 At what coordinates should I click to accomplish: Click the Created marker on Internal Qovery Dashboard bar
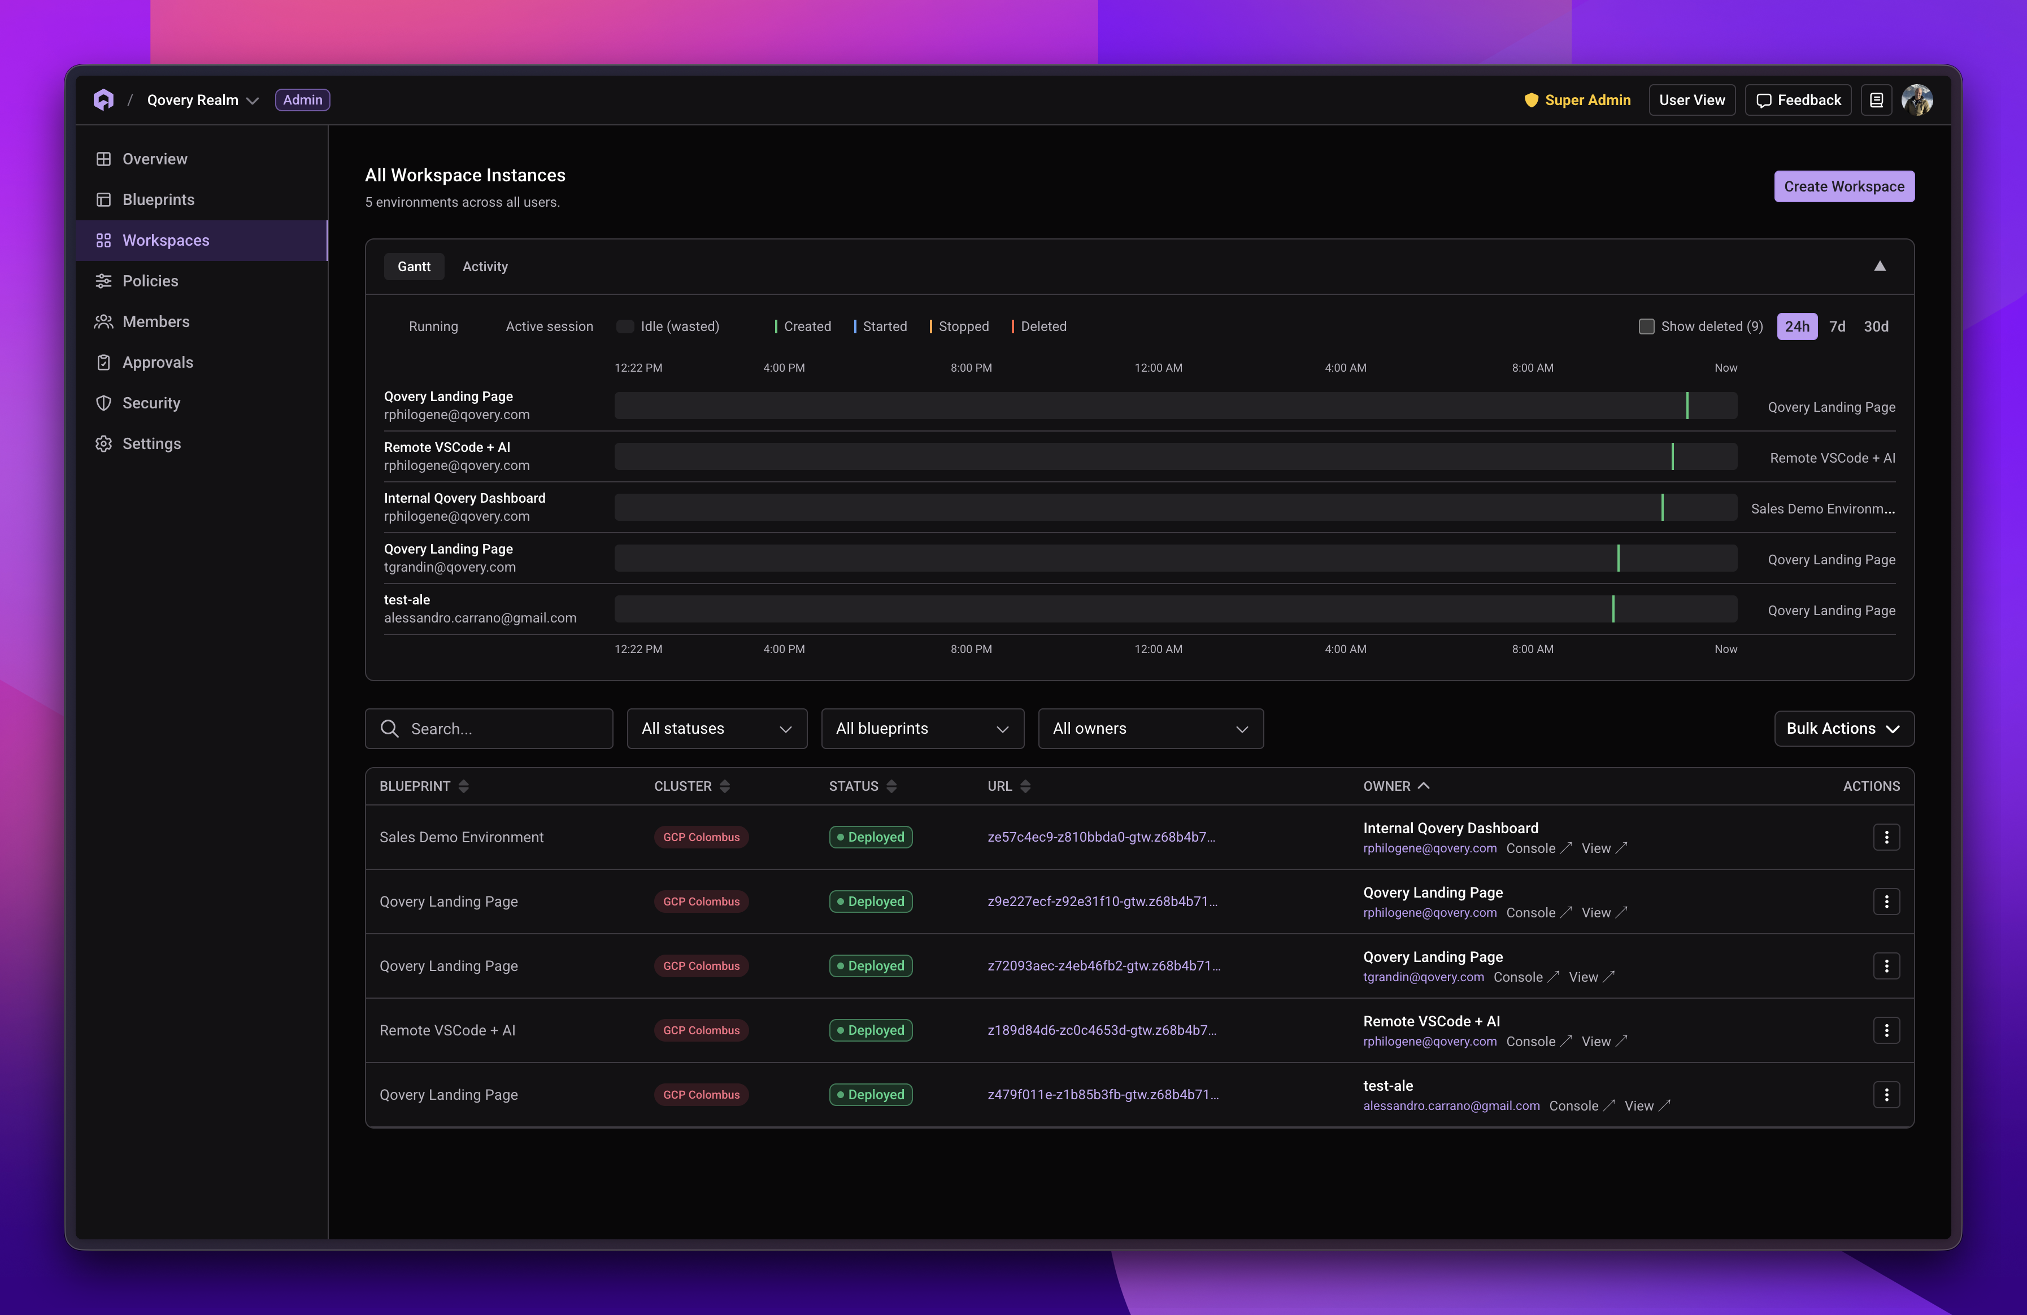click(1661, 508)
